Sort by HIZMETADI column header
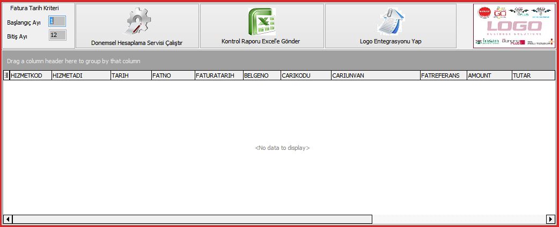559x227 pixels. 80,76
